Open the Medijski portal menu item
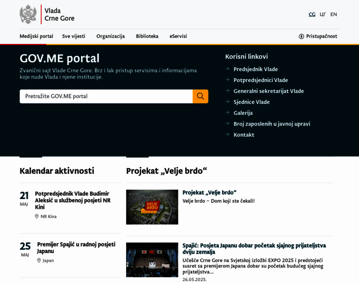359x283 pixels. [x=36, y=36]
